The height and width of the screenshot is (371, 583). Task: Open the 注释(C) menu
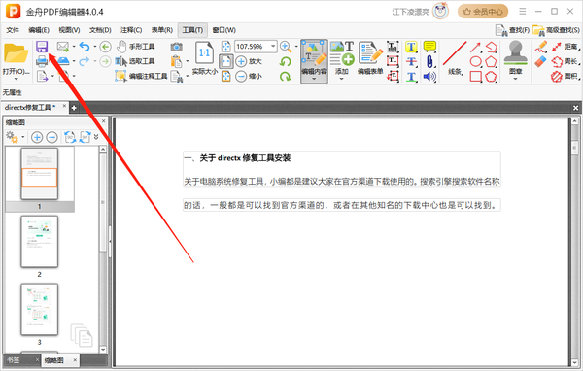pyautogui.click(x=131, y=30)
